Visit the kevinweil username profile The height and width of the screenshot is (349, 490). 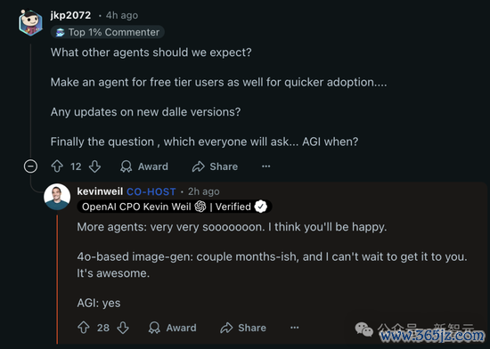coord(100,191)
